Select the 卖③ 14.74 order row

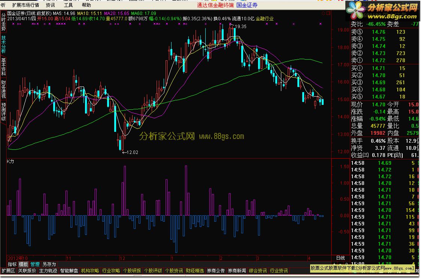[385, 46]
